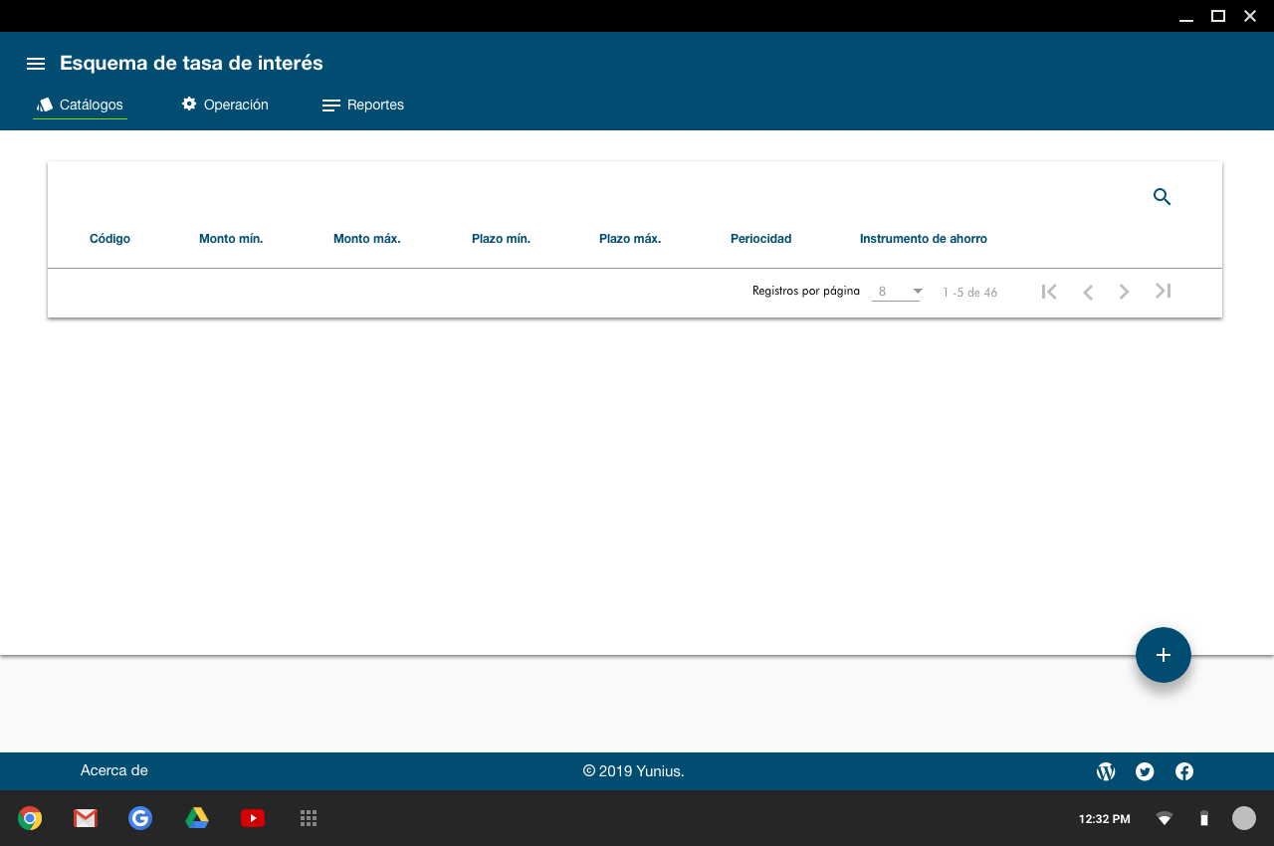Go to the previous page of records
Viewport: 1274px width, 846px height.
(x=1088, y=292)
